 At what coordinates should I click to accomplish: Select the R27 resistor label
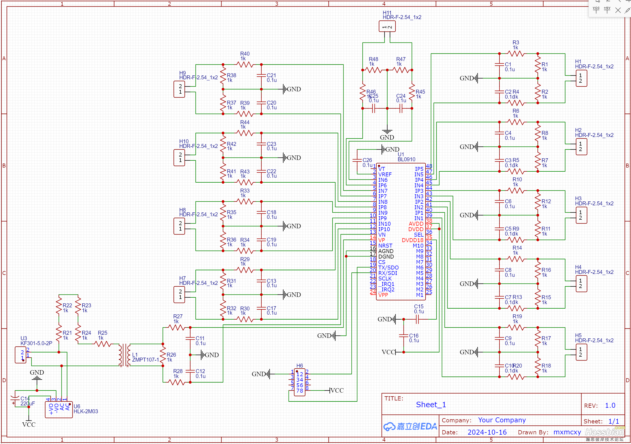(x=178, y=317)
